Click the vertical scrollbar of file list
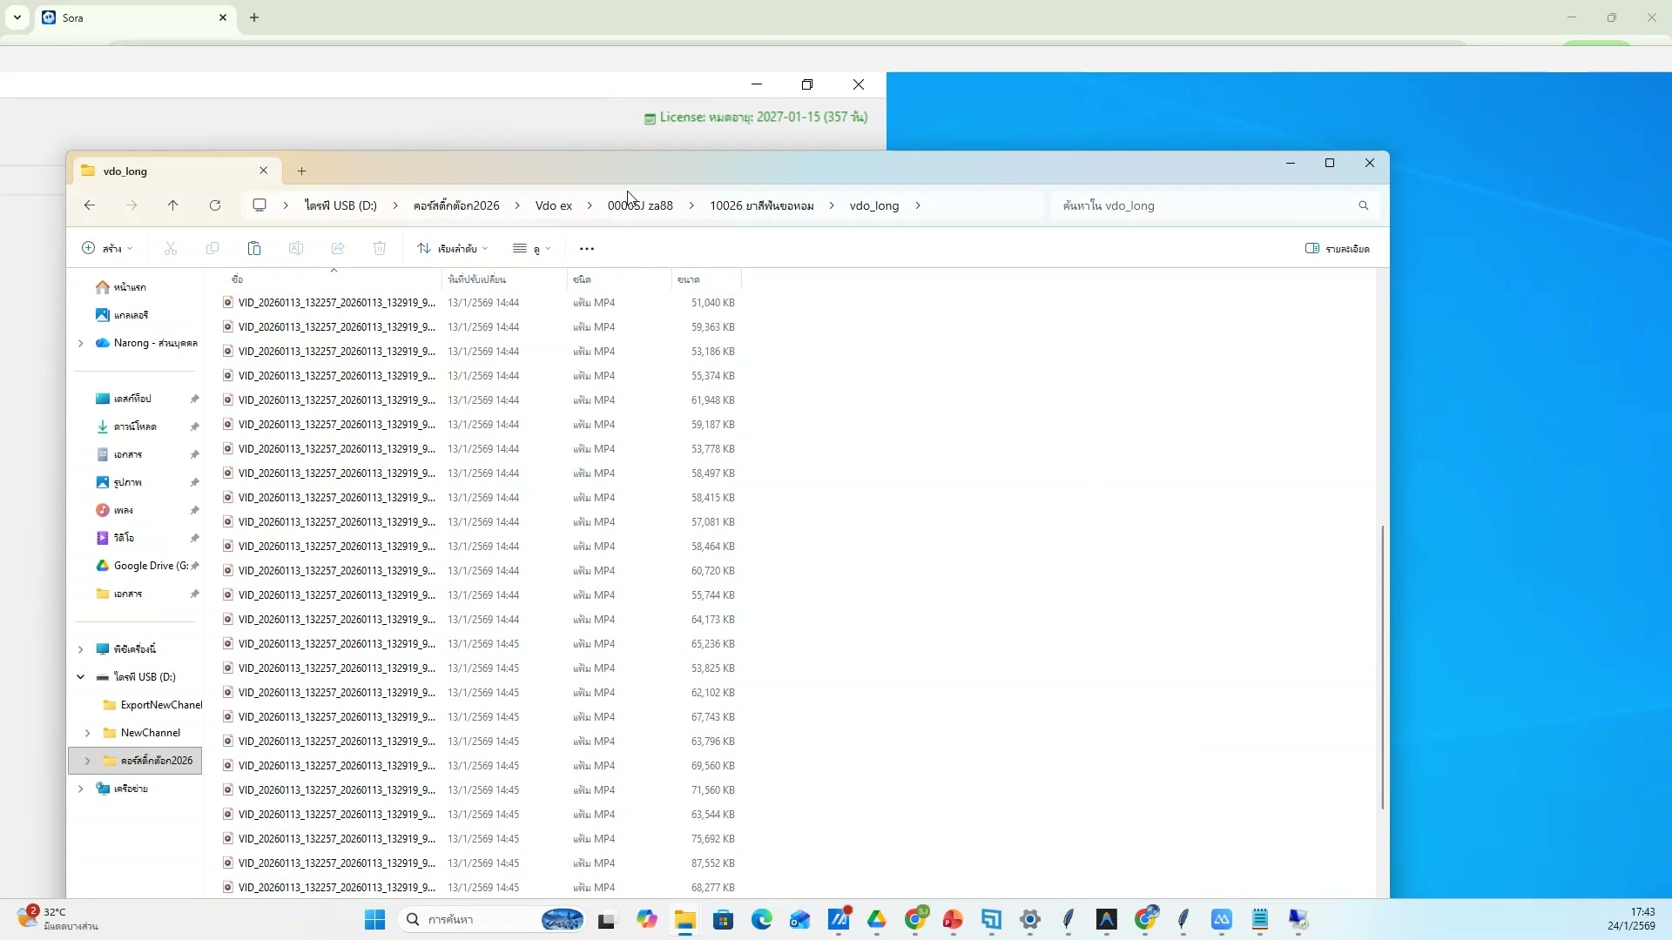 click(1382, 666)
